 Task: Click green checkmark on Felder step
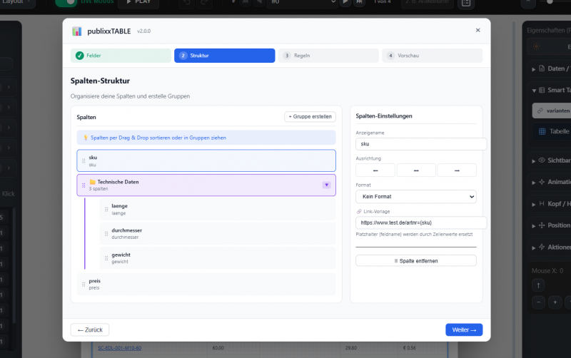coord(80,56)
